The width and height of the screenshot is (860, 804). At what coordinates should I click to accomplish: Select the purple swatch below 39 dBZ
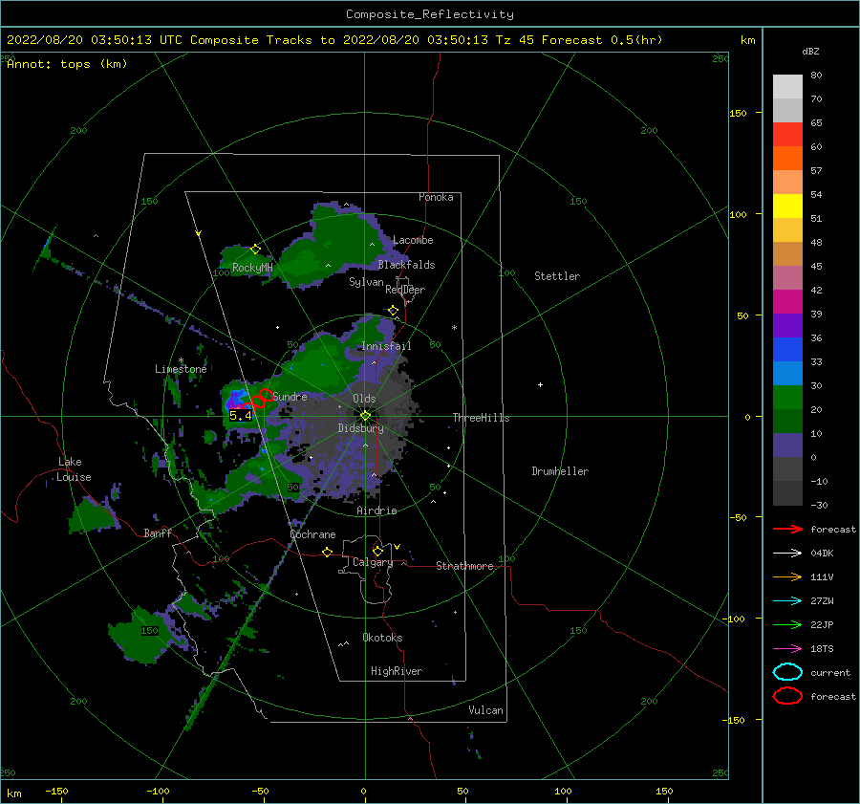coord(787,325)
